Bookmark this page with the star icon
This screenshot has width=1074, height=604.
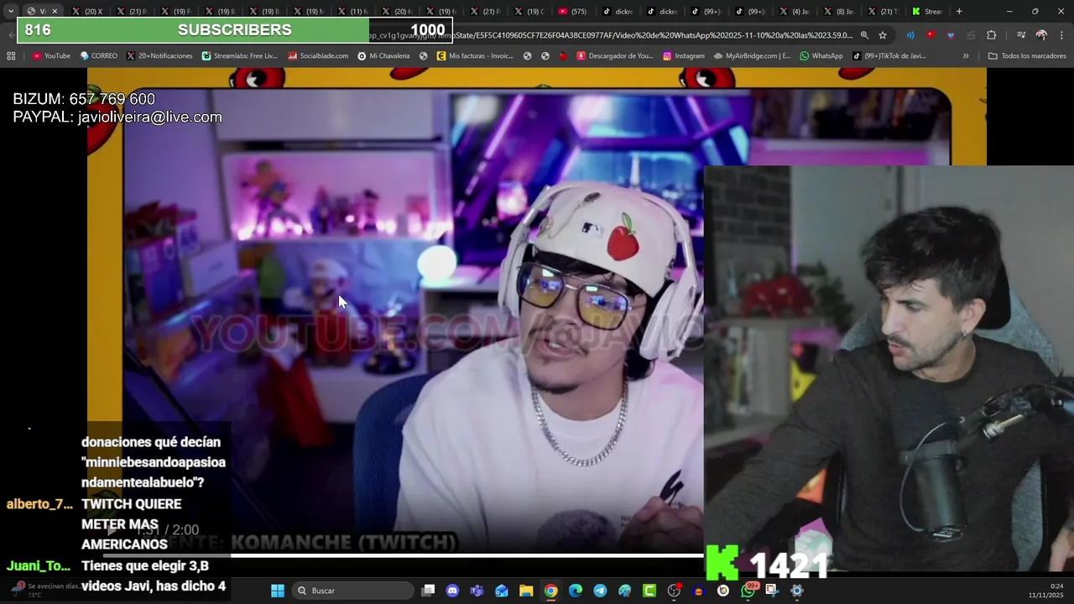tap(883, 35)
